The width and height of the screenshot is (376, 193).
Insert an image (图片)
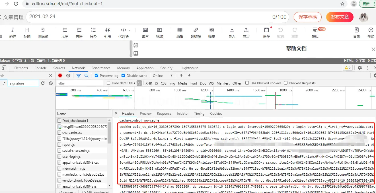(145, 33)
